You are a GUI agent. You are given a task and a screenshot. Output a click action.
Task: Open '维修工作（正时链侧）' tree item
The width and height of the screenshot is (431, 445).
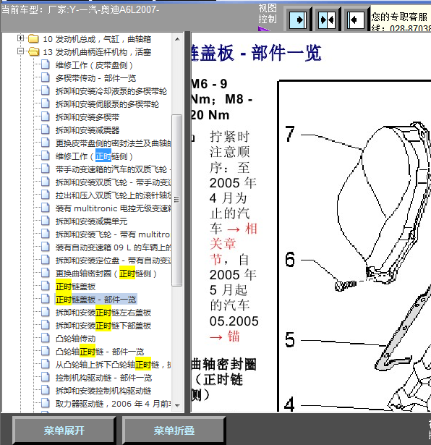point(94,156)
